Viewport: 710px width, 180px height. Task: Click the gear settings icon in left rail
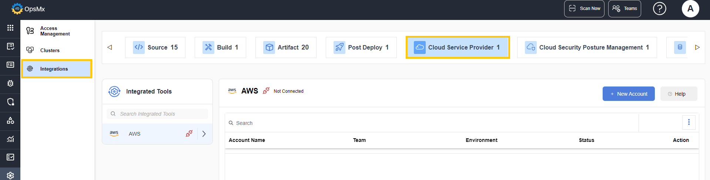coord(10,175)
